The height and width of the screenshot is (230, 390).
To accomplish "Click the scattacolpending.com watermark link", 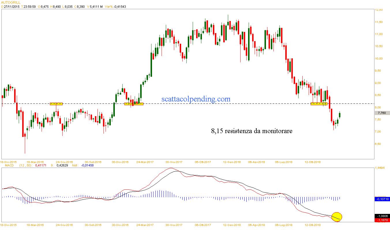I will click(x=196, y=99).
